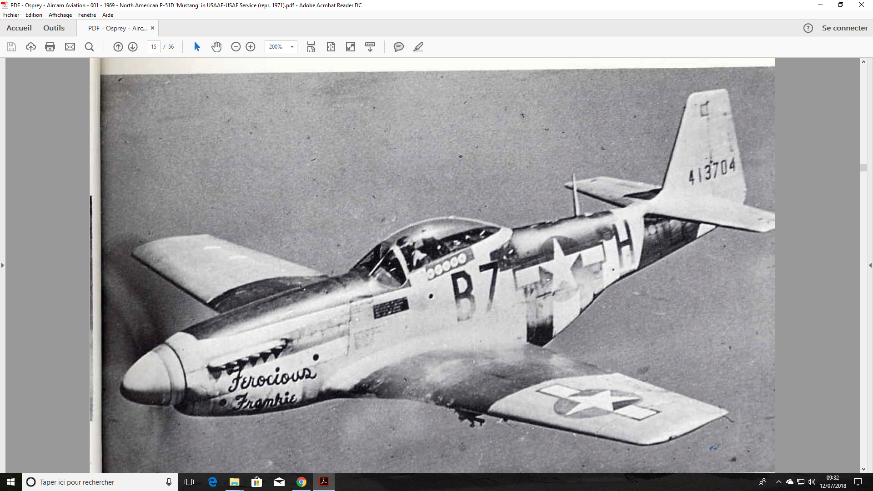Open the 200% zoom dropdown
873x491 pixels.
point(292,47)
